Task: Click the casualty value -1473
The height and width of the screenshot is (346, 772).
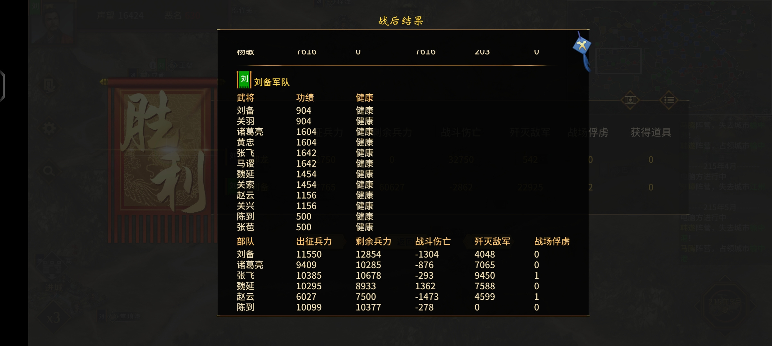Action: pos(427,297)
